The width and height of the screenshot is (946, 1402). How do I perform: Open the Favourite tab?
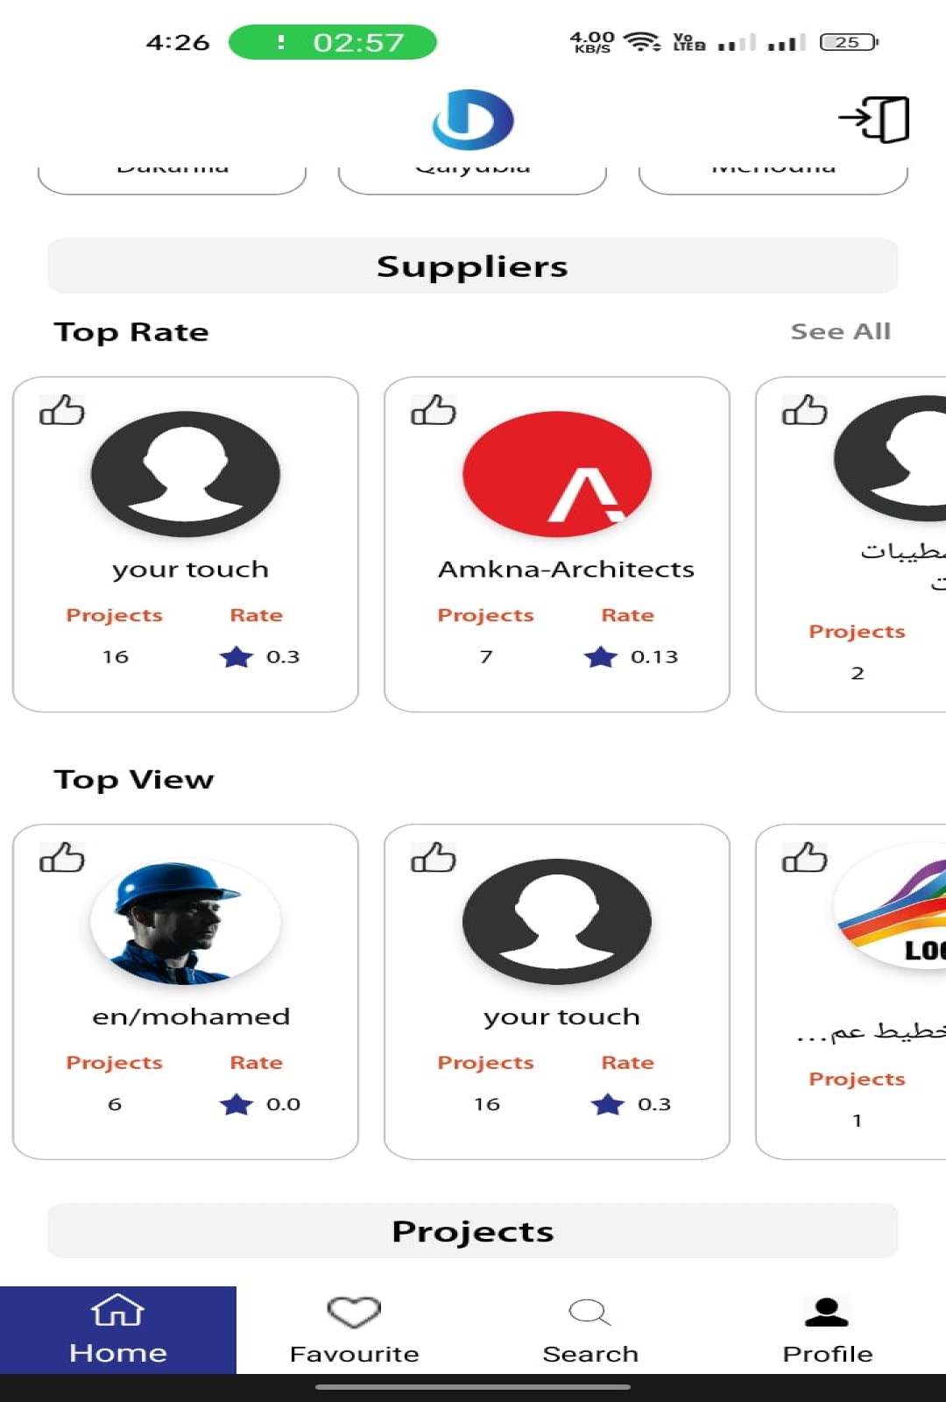pyautogui.click(x=355, y=1330)
